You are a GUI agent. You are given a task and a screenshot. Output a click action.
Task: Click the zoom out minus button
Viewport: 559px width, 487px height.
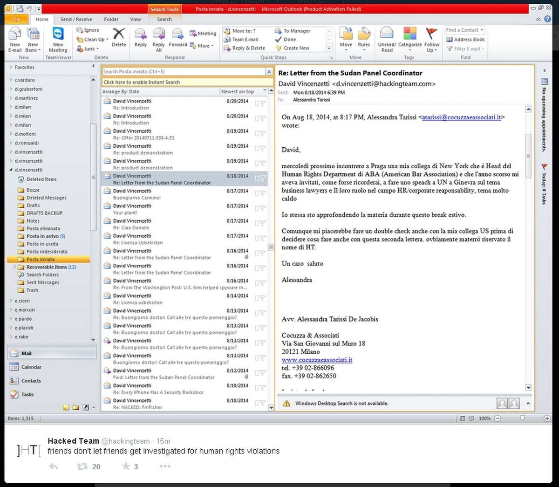pyautogui.click(x=498, y=418)
